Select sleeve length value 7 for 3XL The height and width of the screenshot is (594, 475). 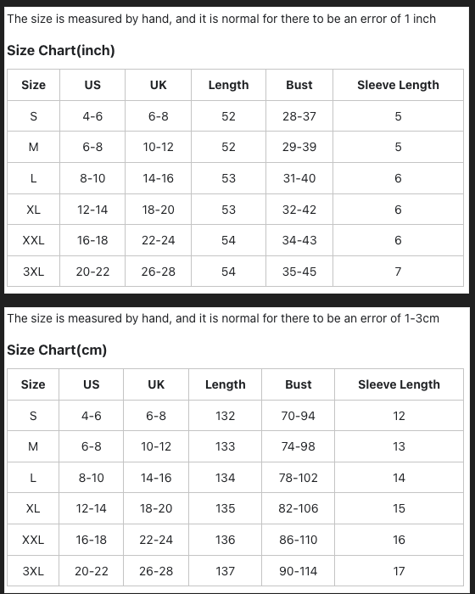[398, 272]
